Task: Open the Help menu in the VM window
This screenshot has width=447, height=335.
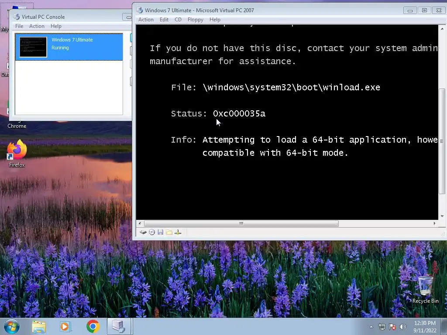Action: click(x=215, y=20)
